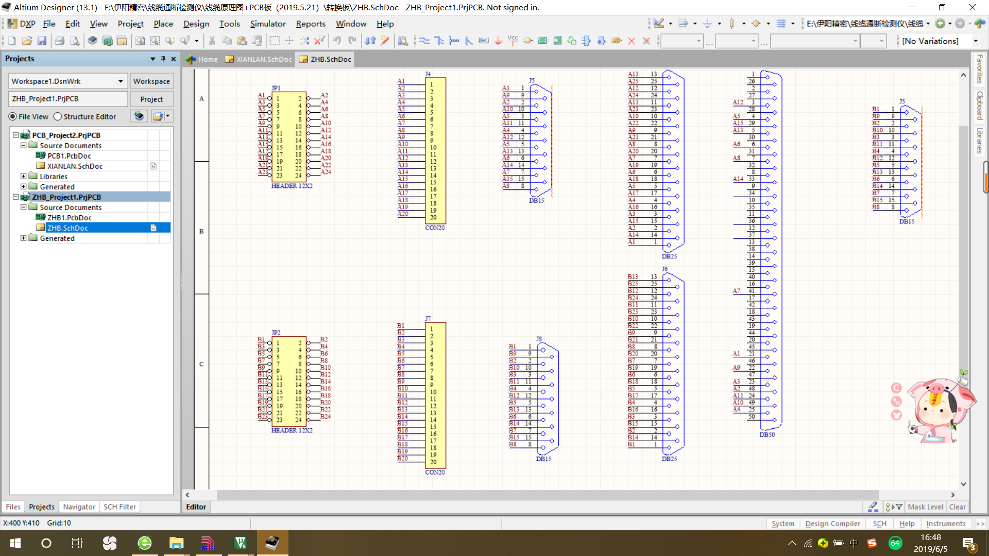The height and width of the screenshot is (556, 989).
Task: Open File Explorer from the taskbar
Action: (x=176, y=543)
